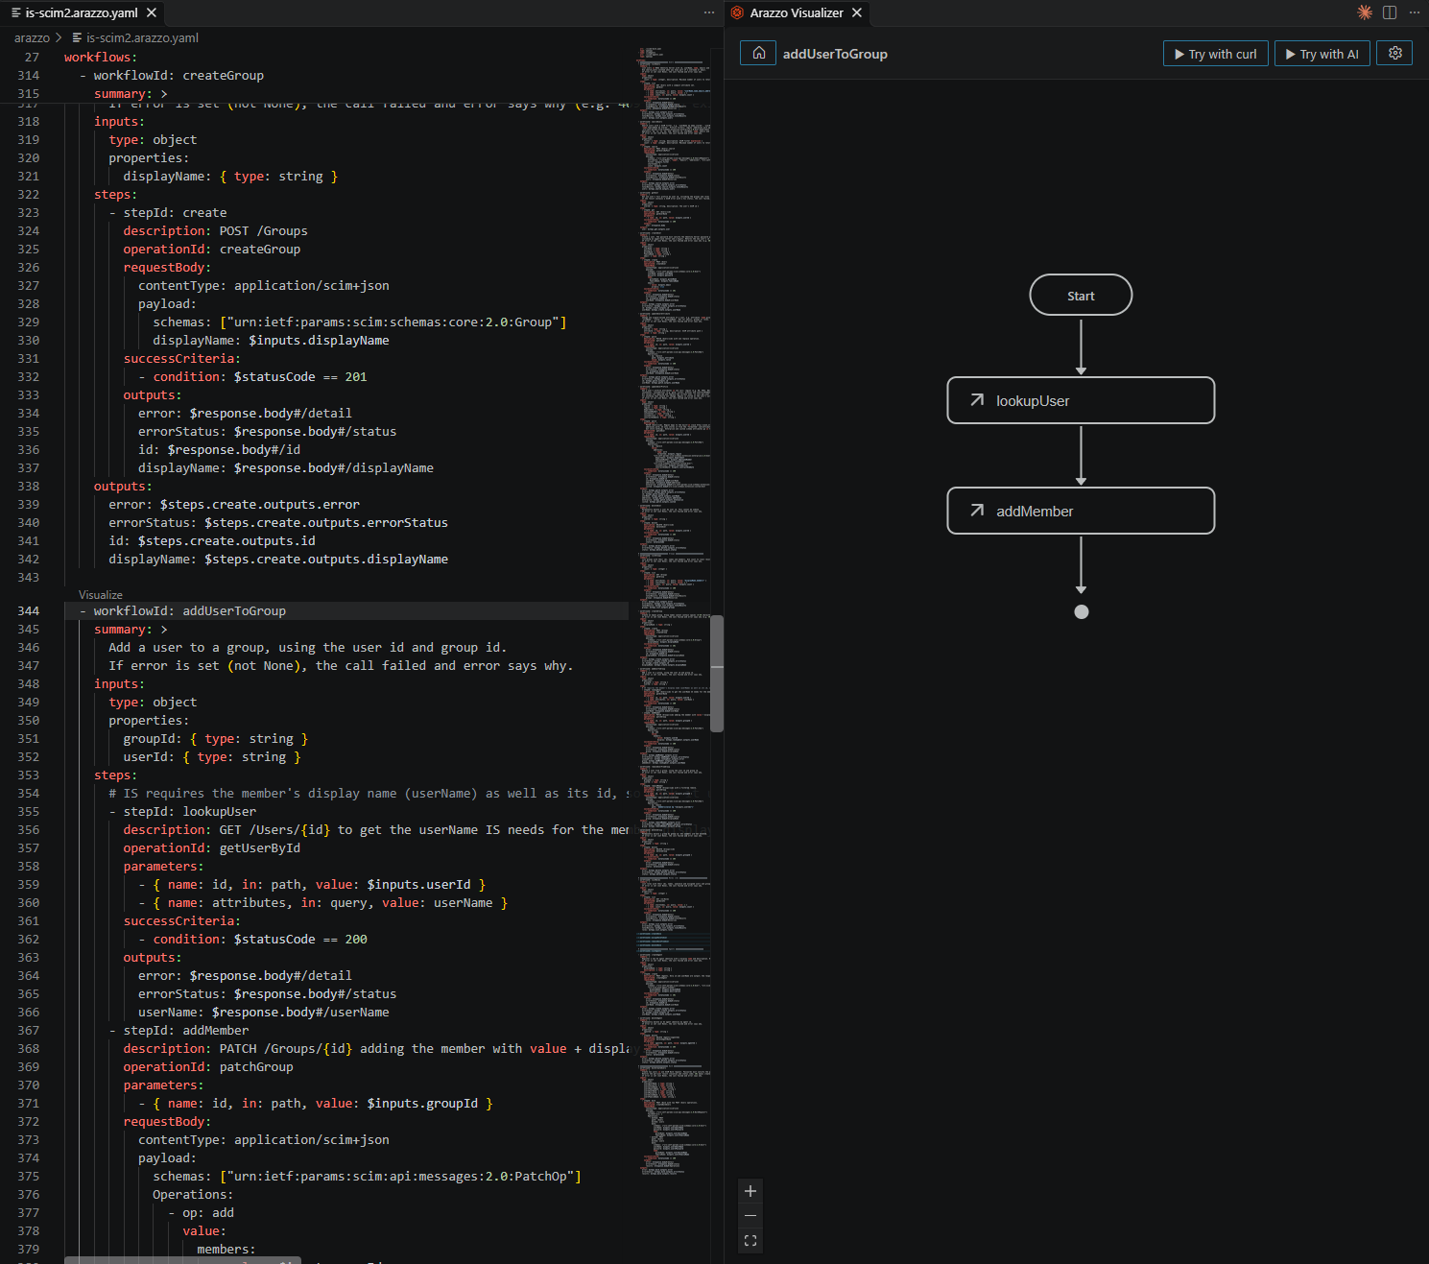Image resolution: width=1429 pixels, height=1264 pixels.
Task: Click the orange starburst icon in the visualizer tab bar
Action: 1365,12
